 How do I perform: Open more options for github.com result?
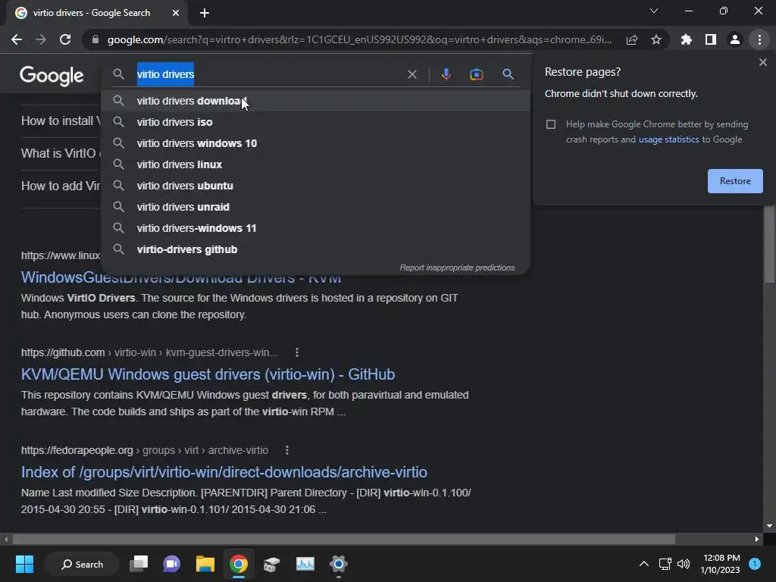click(297, 353)
